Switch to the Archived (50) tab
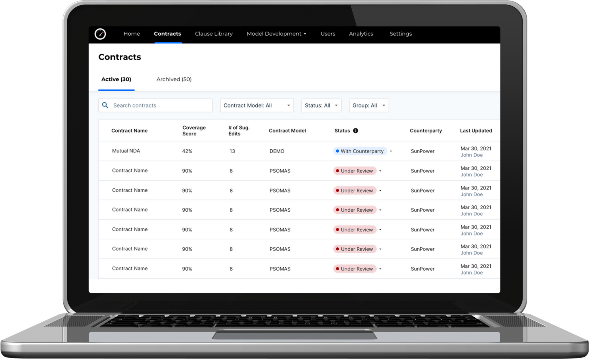Viewport: 589px width, 359px height. pos(174,79)
